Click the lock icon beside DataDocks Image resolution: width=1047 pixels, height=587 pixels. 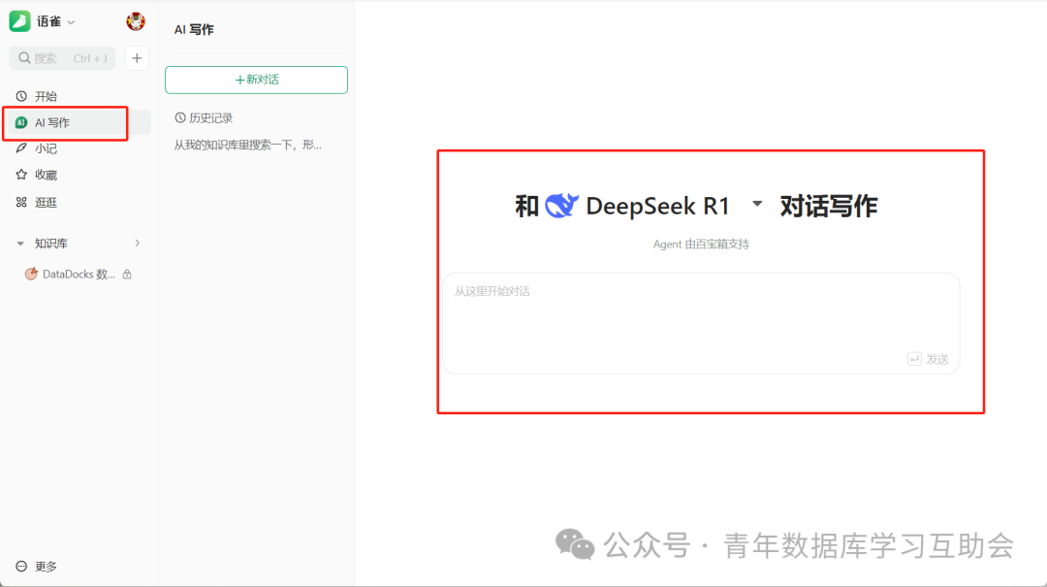[127, 275]
